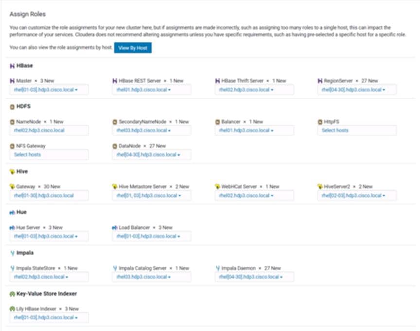Click the Impala Daemon role icon
This screenshot has width=420, height=331.
click(218, 268)
